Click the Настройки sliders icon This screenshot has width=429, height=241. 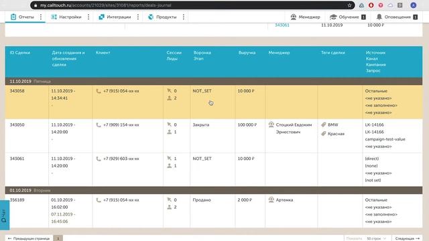(x=54, y=17)
